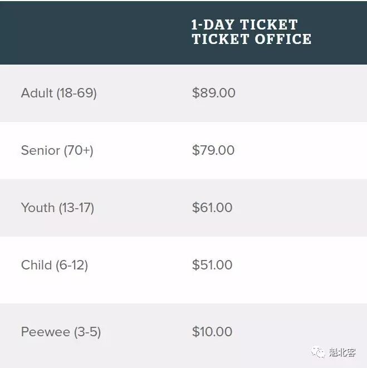Select the (6-12) age range text
The height and width of the screenshot is (368, 367).
coord(71,265)
